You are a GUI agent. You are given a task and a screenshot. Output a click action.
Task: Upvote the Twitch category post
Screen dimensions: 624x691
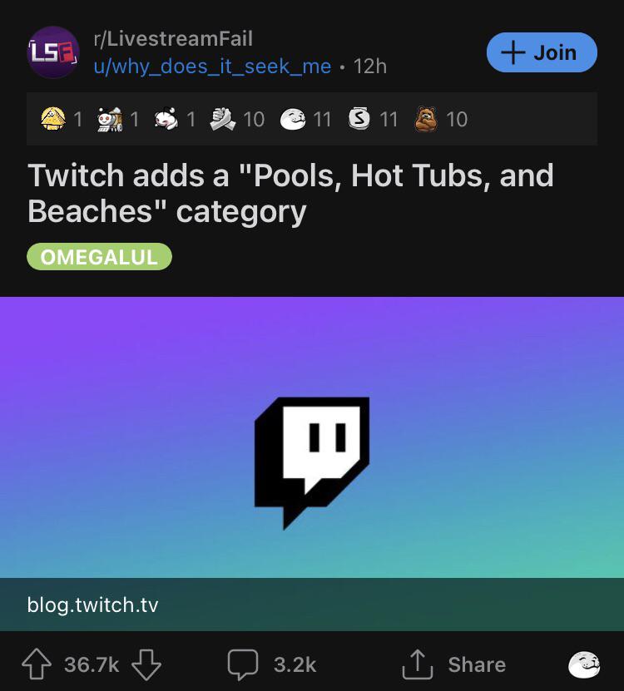[x=37, y=664]
